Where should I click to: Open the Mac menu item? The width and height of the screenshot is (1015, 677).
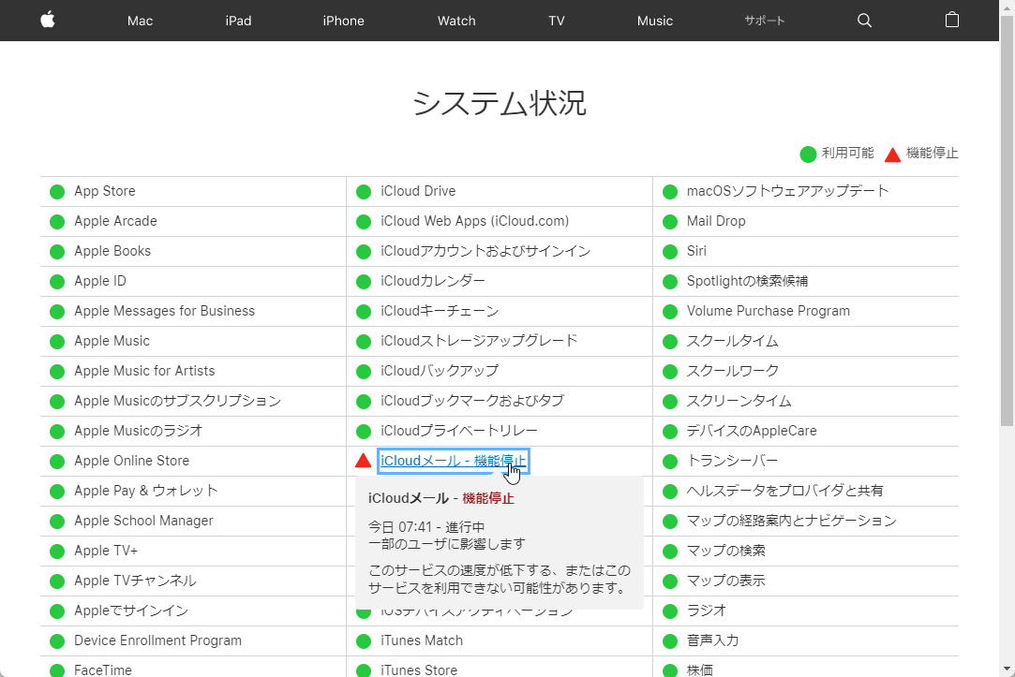pyautogui.click(x=140, y=20)
